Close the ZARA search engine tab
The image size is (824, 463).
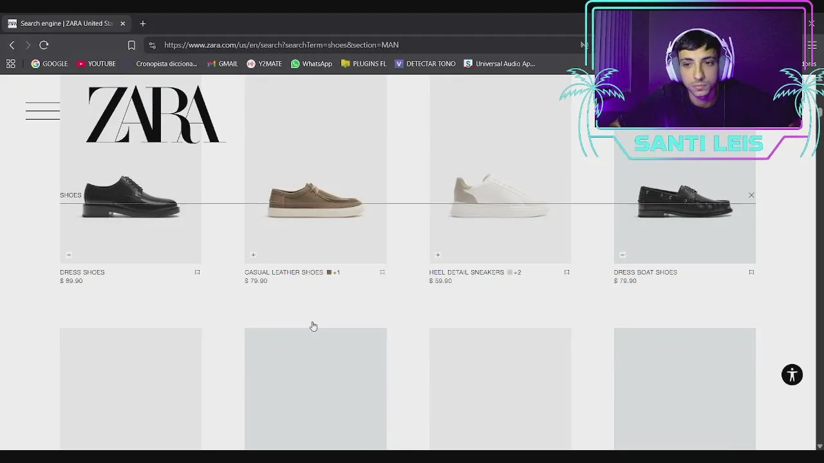pos(122,24)
